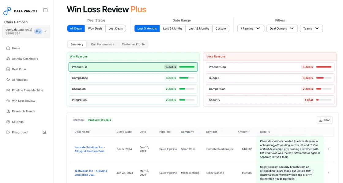
Task: Select the Custom date range option
Action: point(221,28)
